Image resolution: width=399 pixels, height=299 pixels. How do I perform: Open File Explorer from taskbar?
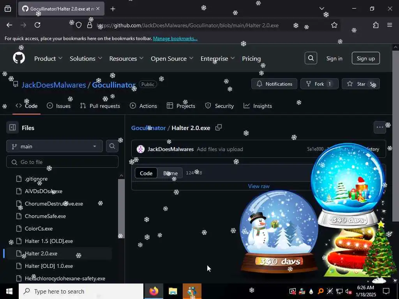tap(173, 291)
